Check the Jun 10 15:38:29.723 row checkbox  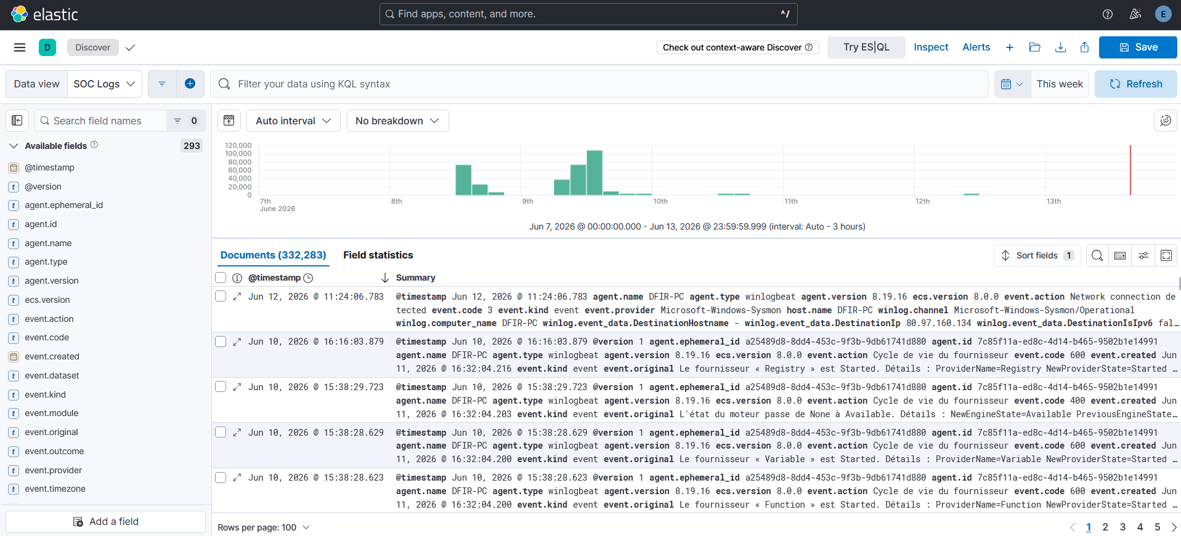[x=221, y=386]
